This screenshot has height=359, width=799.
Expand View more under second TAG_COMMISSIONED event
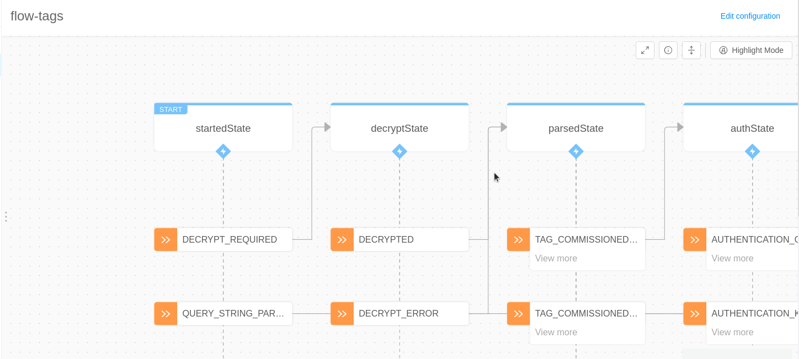click(556, 333)
